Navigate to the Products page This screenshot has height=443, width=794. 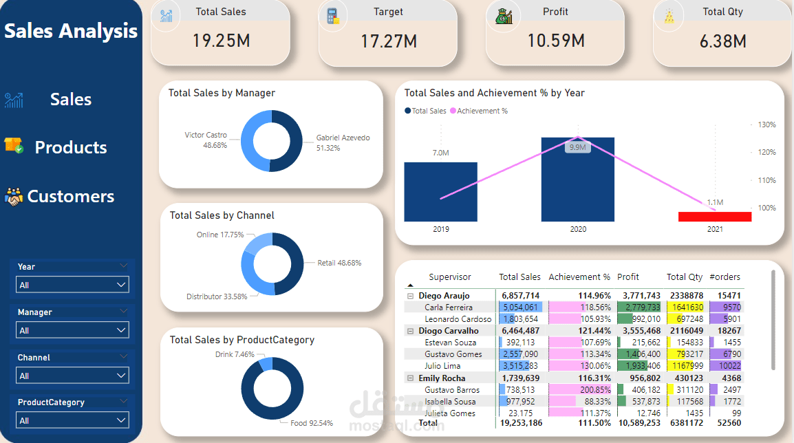coord(70,147)
